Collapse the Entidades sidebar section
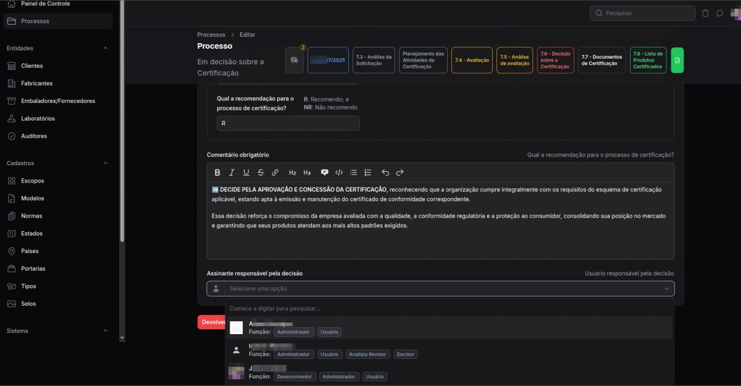The image size is (741, 386). pyautogui.click(x=105, y=48)
